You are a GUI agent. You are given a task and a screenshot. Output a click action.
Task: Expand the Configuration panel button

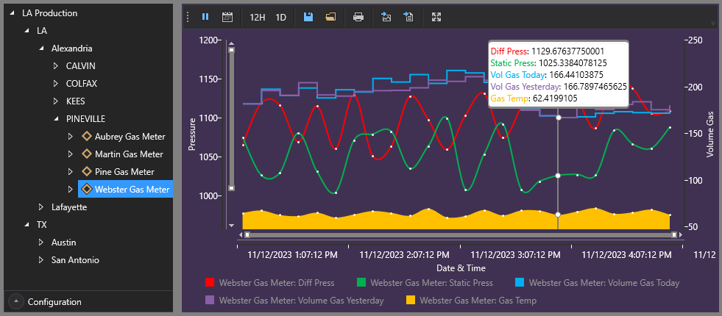(x=16, y=302)
